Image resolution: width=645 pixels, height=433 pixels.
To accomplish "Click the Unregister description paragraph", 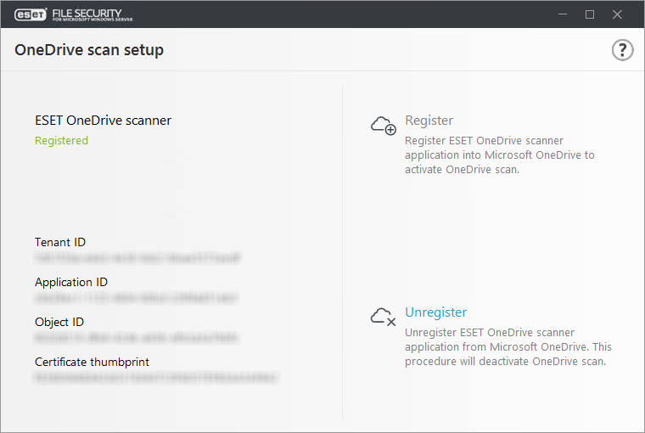I will [508, 347].
